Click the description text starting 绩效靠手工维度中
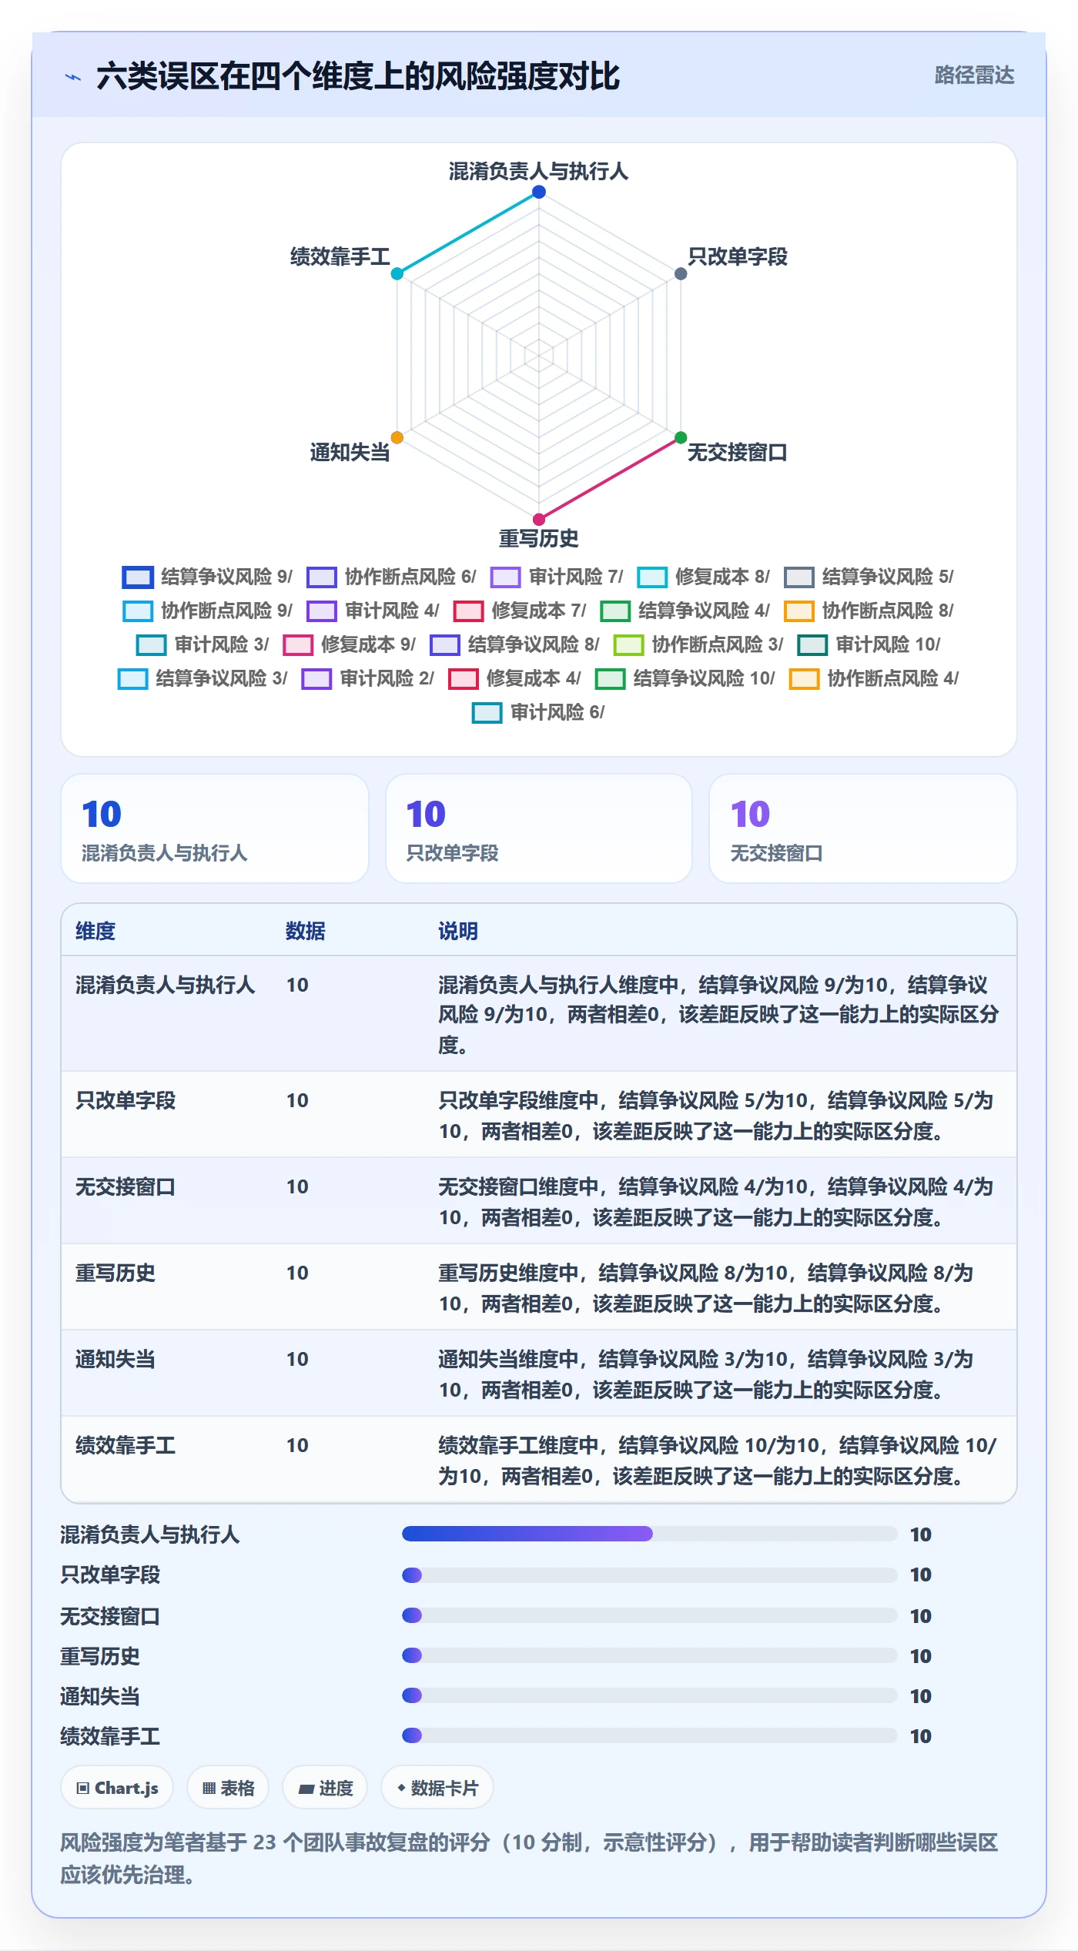The image size is (1078, 1951). [x=718, y=1461]
